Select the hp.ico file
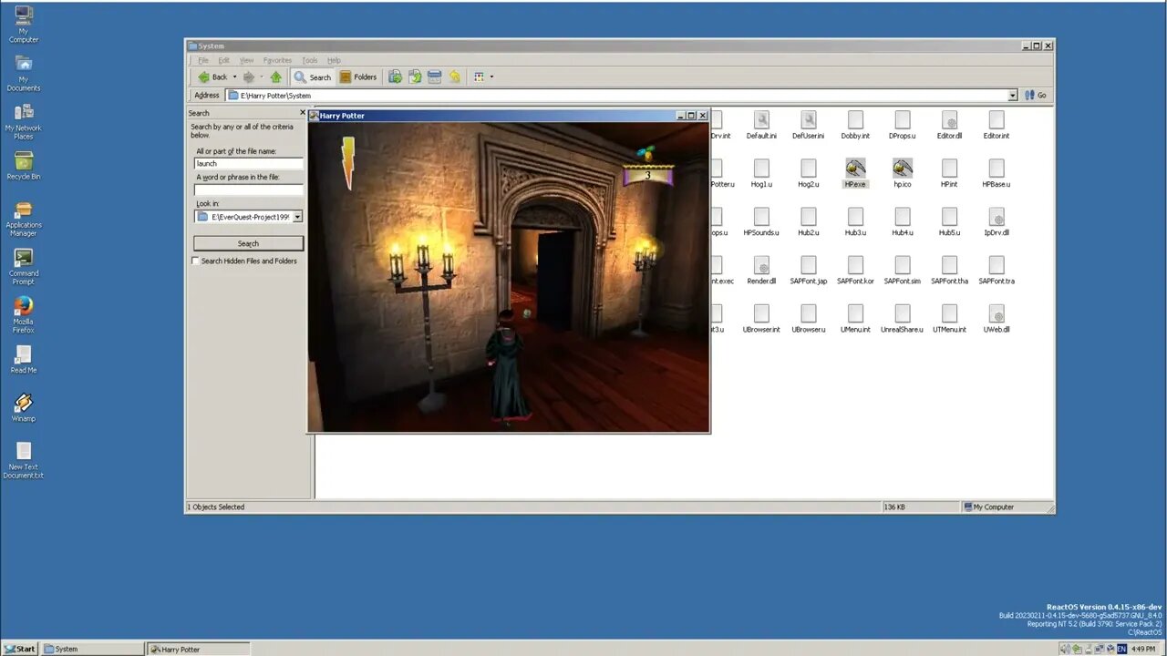The width and height of the screenshot is (1167, 656). coord(903,172)
